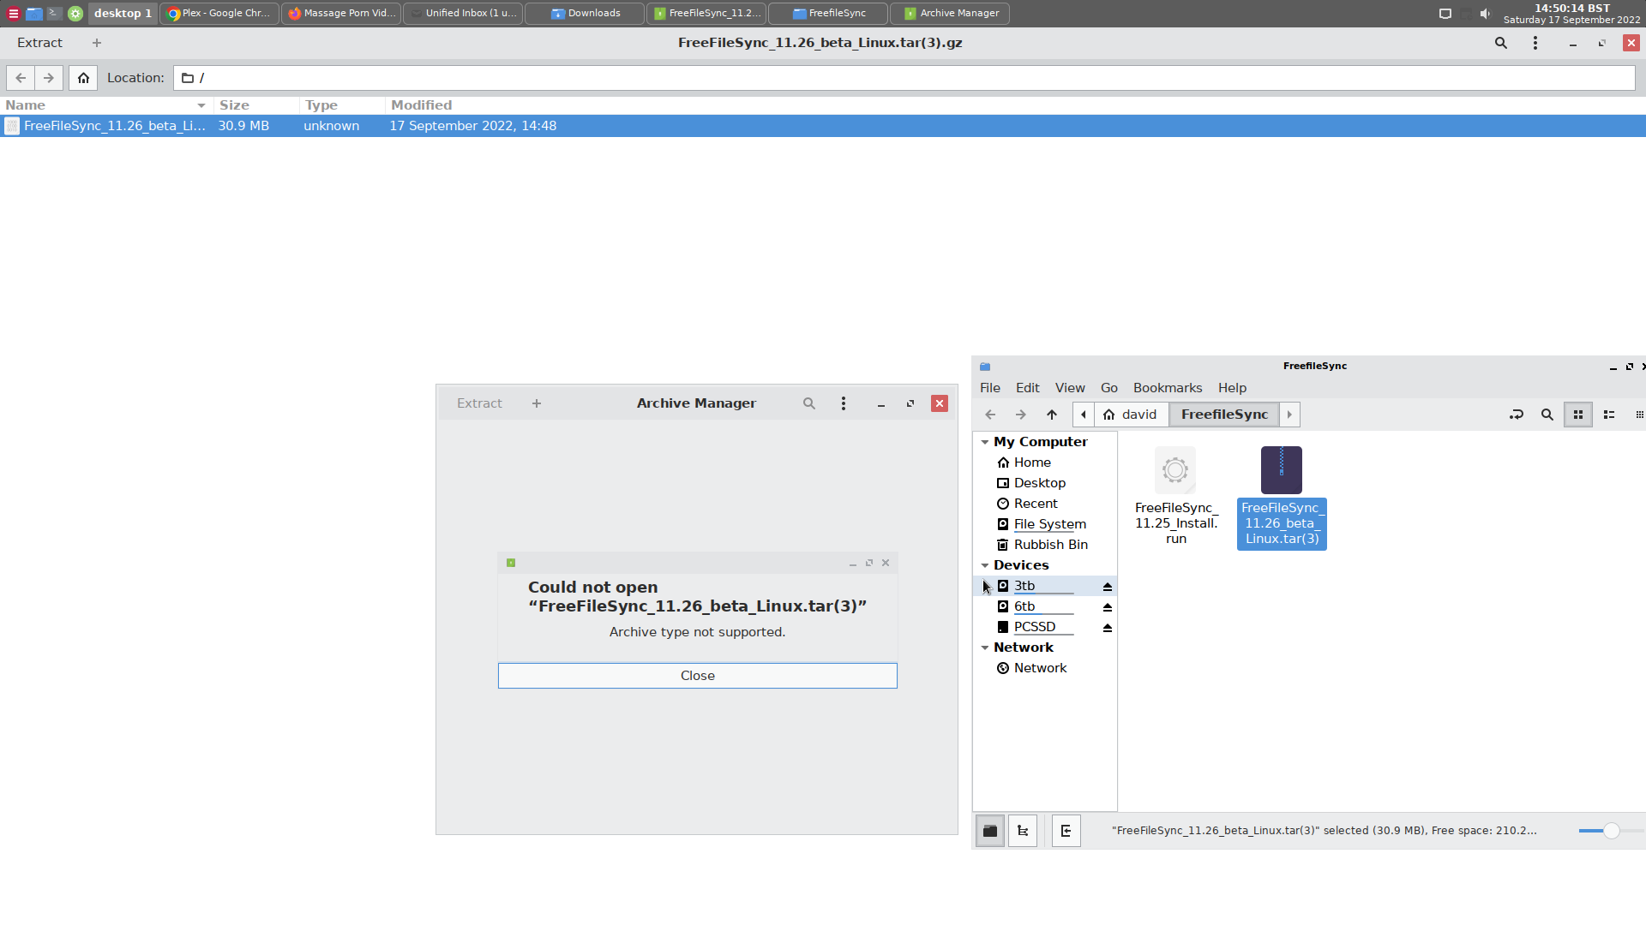Click the back arrow in the main archive window

pyautogui.click(x=21, y=78)
